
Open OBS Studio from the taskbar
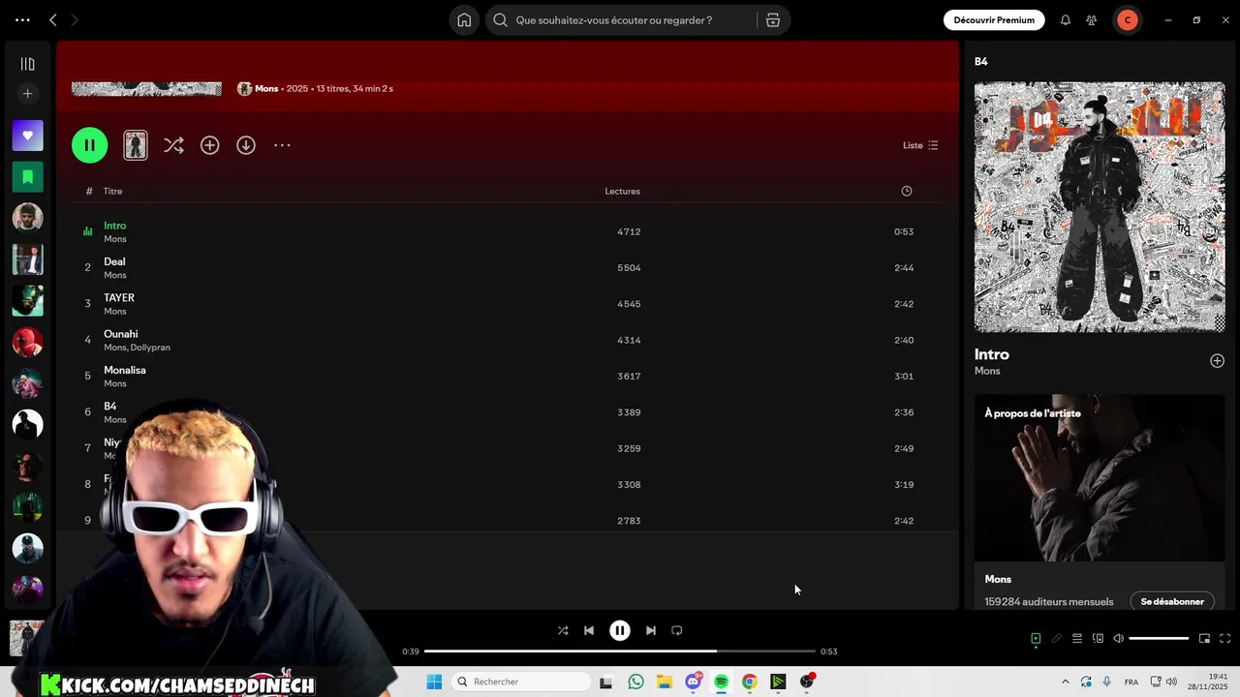coord(807,682)
